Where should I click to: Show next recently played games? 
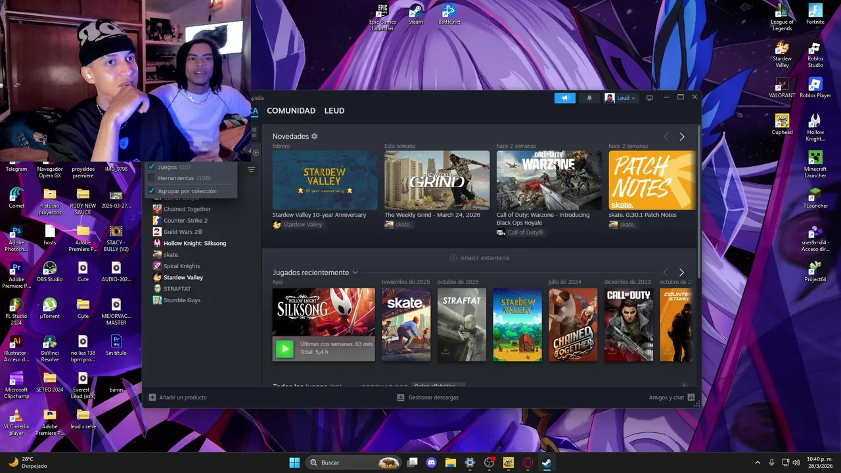[681, 273]
